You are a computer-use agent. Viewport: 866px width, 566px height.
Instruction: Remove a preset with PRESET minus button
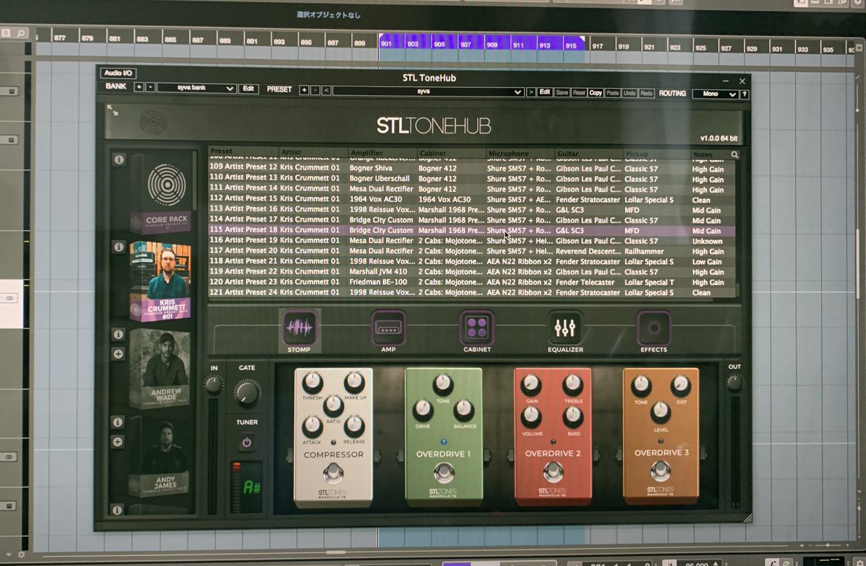tap(315, 90)
